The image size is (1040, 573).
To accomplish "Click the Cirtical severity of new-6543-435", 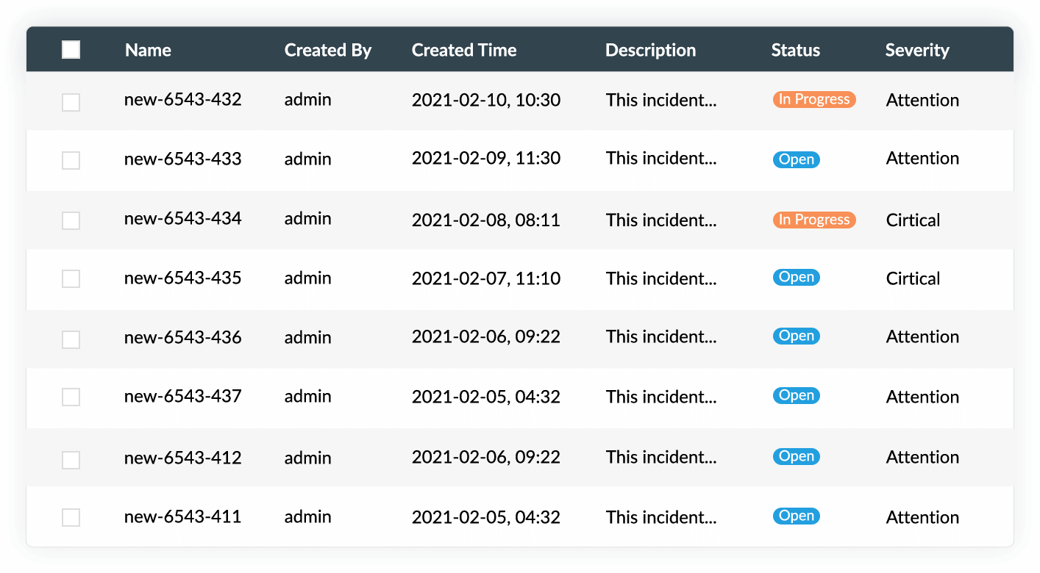I will pos(913,278).
